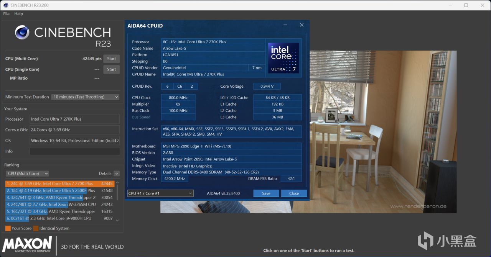Screen dimensions: 491x257
Task: Click the Processor field value in AIDA64
Action: 213,42
